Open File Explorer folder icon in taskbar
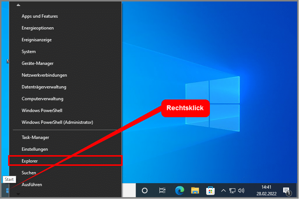Screen dimensions: 299x199 point(195,191)
